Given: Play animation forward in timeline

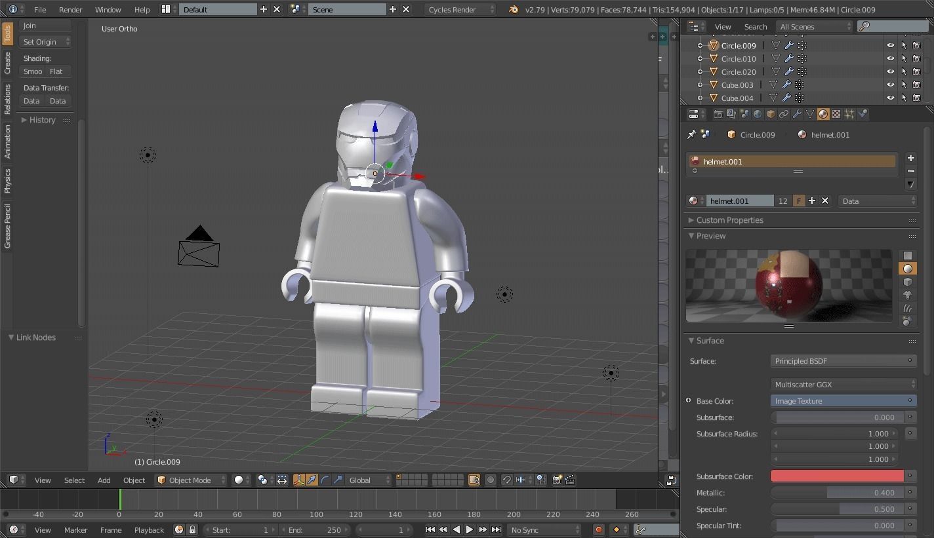Looking at the screenshot, I should tap(470, 529).
